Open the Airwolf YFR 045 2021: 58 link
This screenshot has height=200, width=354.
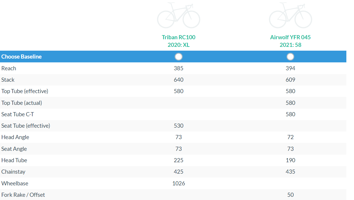coord(291,41)
